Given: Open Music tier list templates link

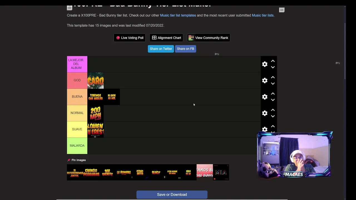Looking at the screenshot, I should (x=178, y=15).
